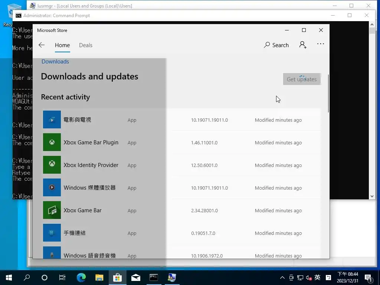Click the network tray icon
Screen dimensions: 380x285
coord(300,278)
